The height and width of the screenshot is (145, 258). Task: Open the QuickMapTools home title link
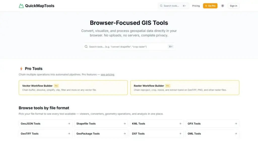coord(40,6)
